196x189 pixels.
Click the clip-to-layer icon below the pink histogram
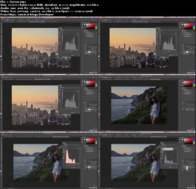tap(72, 168)
